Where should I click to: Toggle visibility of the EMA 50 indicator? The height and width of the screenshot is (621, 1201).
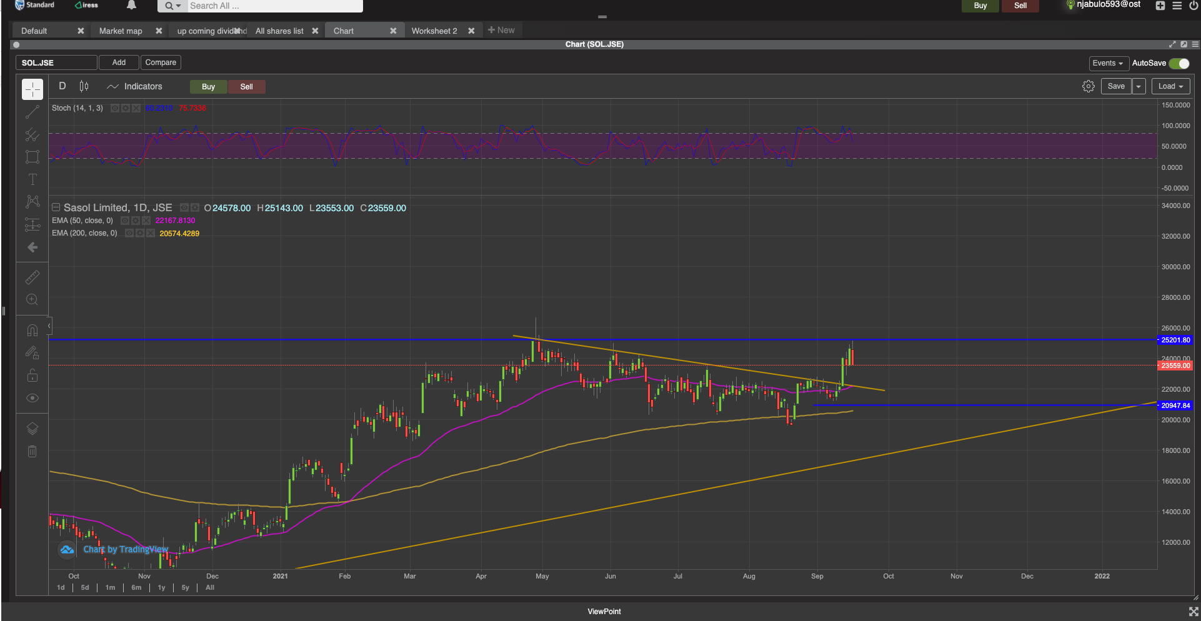pyautogui.click(x=125, y=221)
